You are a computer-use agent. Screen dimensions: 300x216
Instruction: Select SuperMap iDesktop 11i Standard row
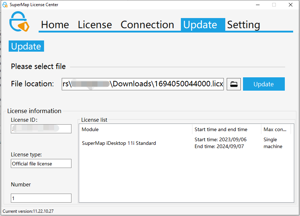point(119,143)
